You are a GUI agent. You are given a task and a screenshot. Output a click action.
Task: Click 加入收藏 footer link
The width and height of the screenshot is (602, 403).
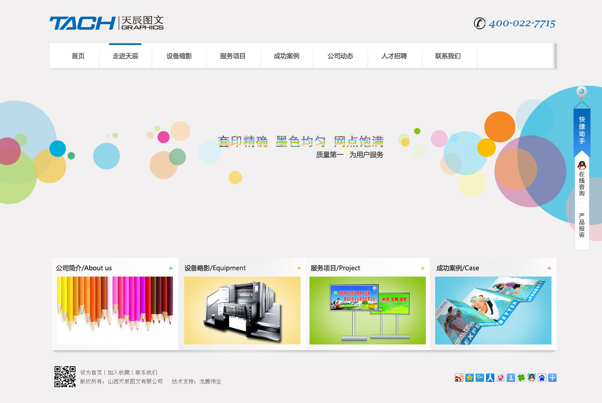pyautogui.click(x=118, y=372)
